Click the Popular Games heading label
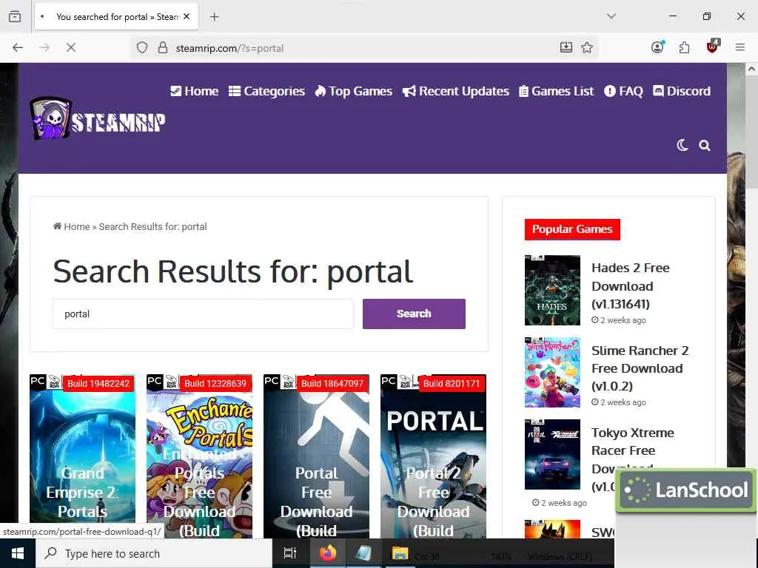The image size is (758, 568). click(x=572, y=229)
